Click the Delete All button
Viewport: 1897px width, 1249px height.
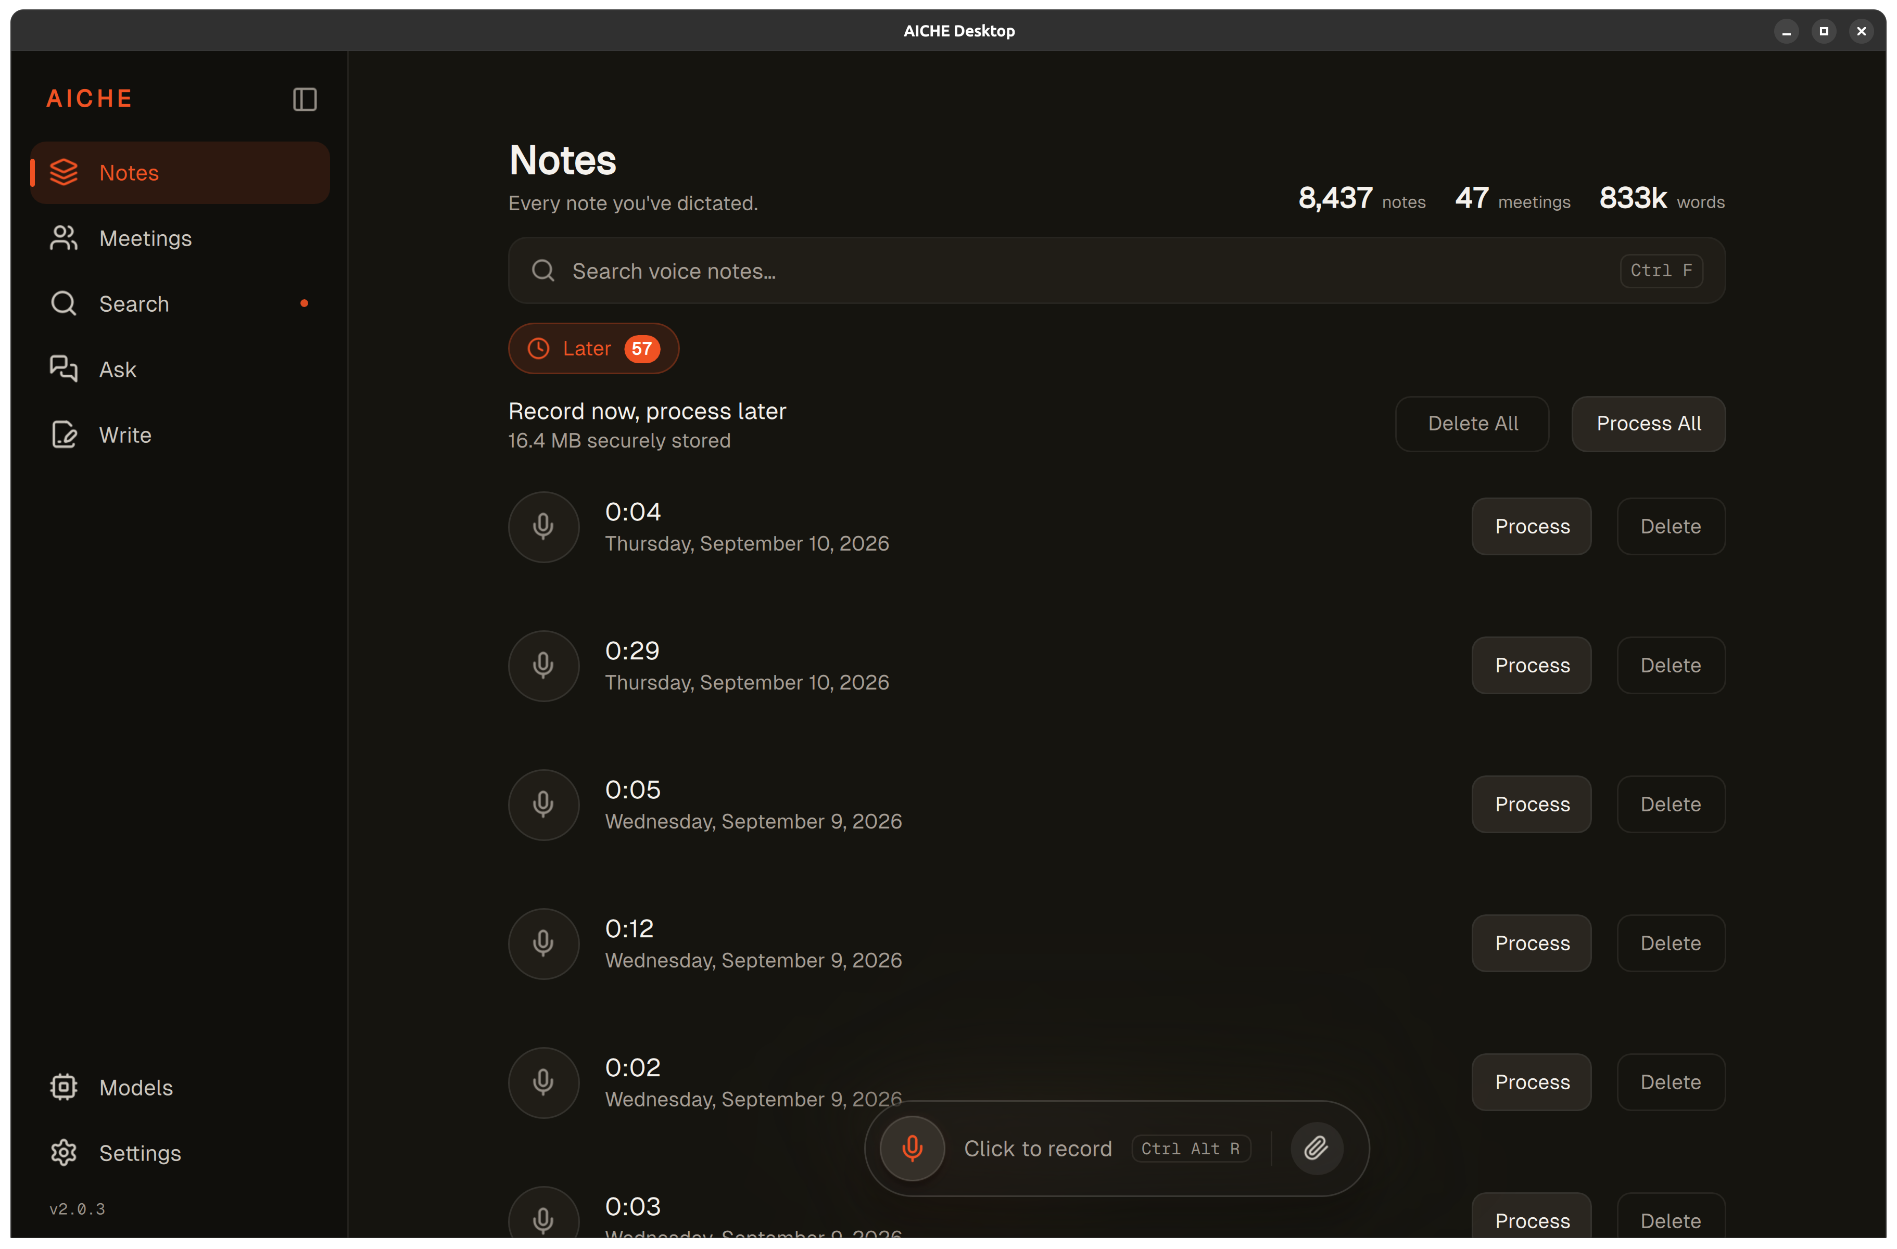coord(1472,424)
